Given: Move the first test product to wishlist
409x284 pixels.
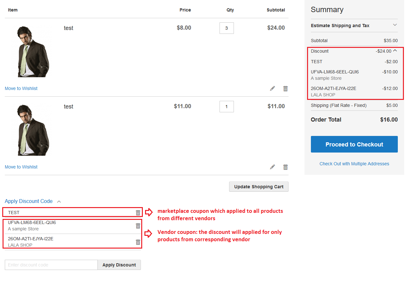Looking at the screenshot, I should 21,88.
